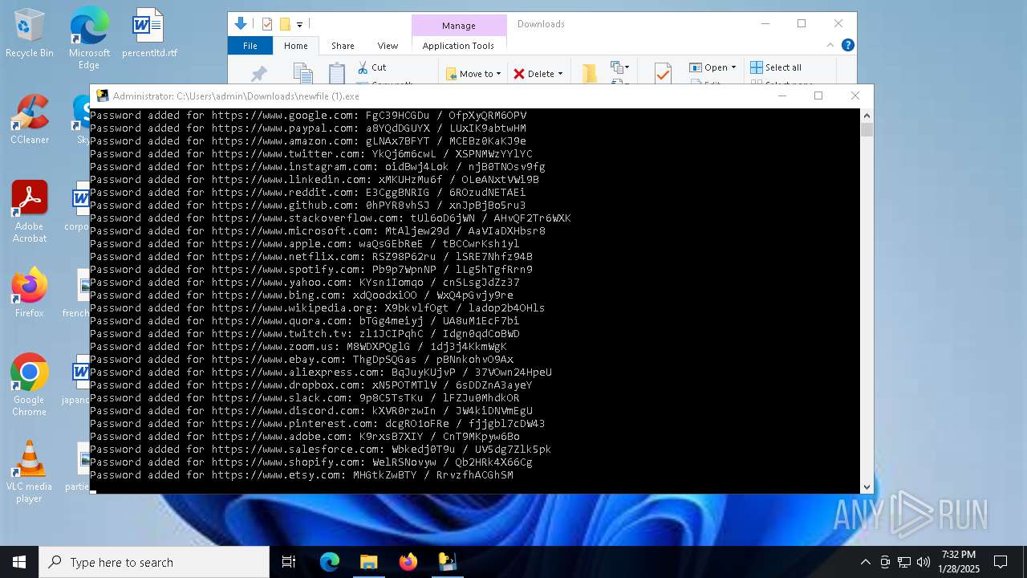Switch to the View ribbon tab

pyautogui.click(x=388, y=46)
